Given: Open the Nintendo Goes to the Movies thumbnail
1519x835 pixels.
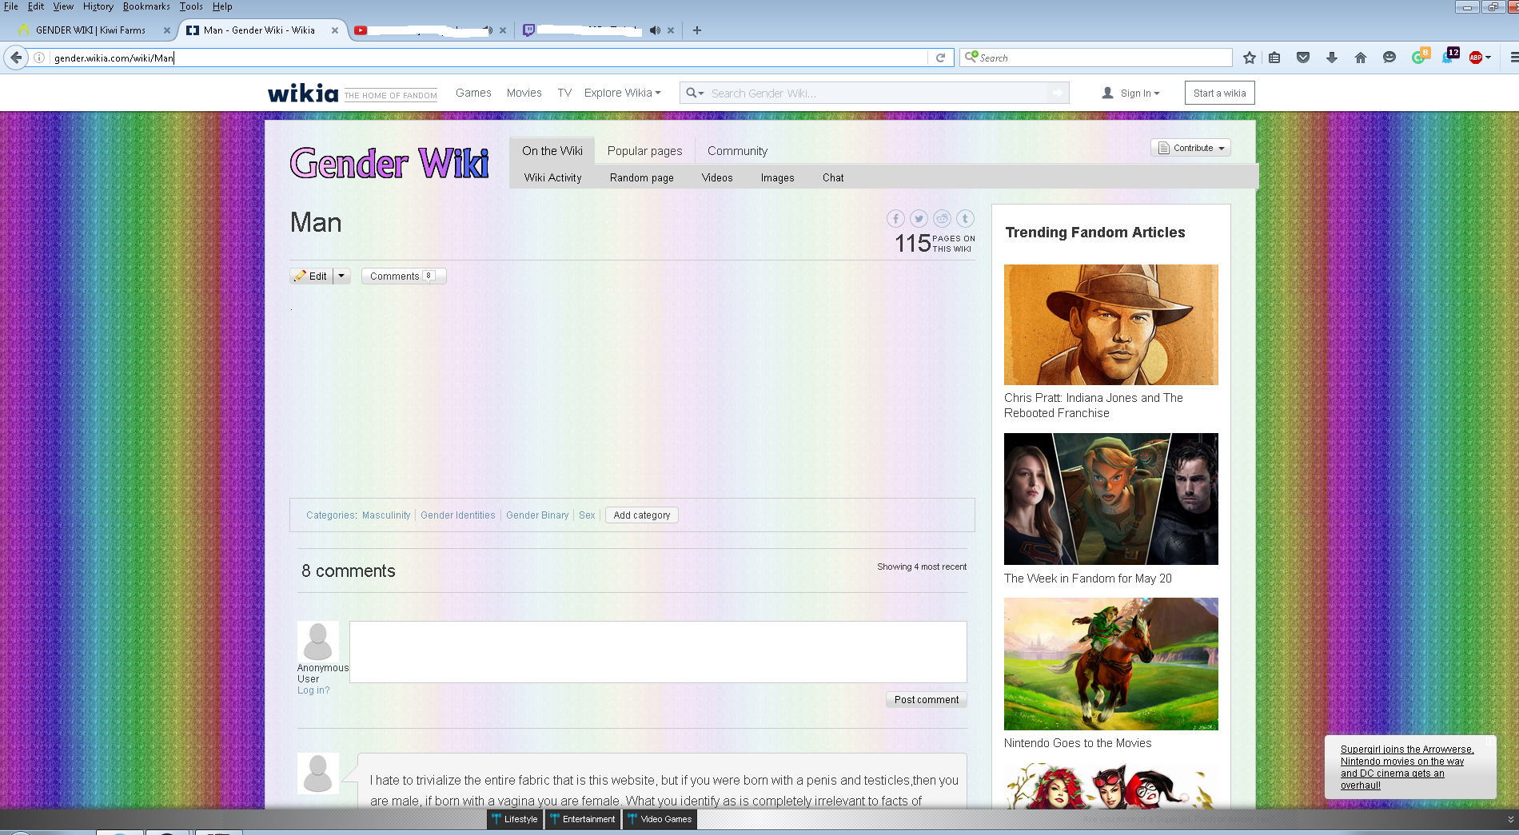Looking at the screenshot, I should [1111, 664].
